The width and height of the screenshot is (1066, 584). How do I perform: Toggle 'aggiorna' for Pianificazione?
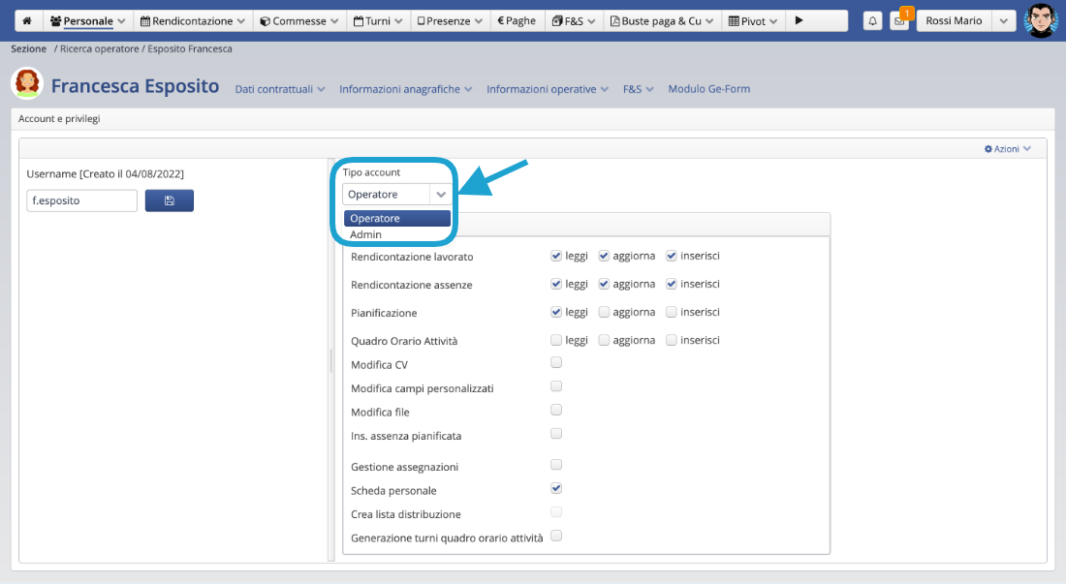(604, 312)
